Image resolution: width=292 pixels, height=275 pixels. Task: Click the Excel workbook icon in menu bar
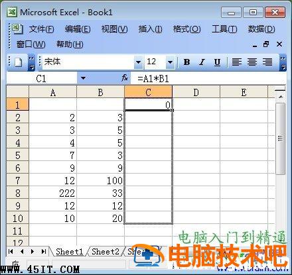[x=17, y=28]
